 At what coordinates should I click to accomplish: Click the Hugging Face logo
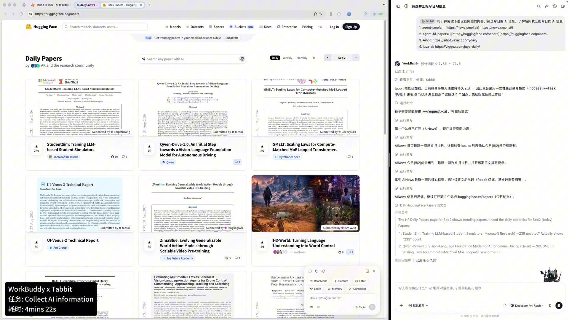click(41, 27)
